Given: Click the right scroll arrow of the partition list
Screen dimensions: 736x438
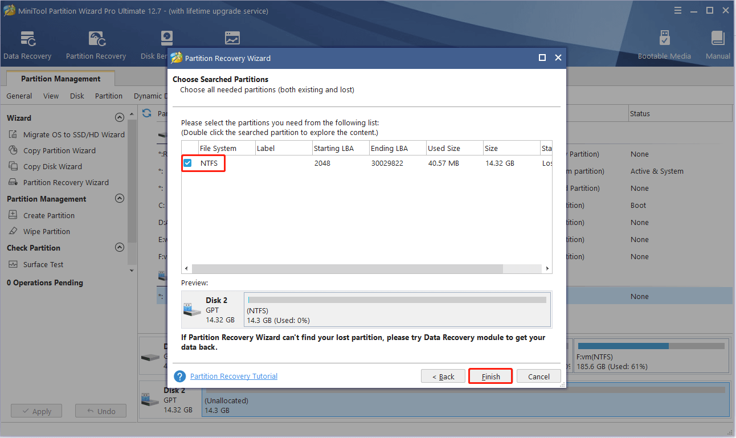Looking at the screenshot, I should pyautogui.click(x=547, y=268).
